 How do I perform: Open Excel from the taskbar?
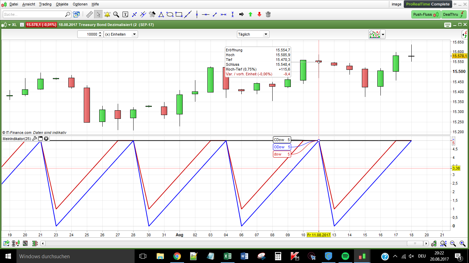tap(227, 256)
